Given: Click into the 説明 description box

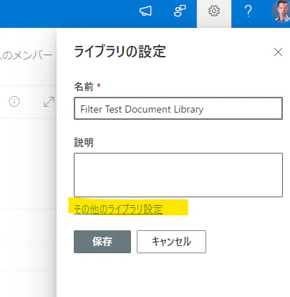Looking at the screenshot, I should point(178,175).
